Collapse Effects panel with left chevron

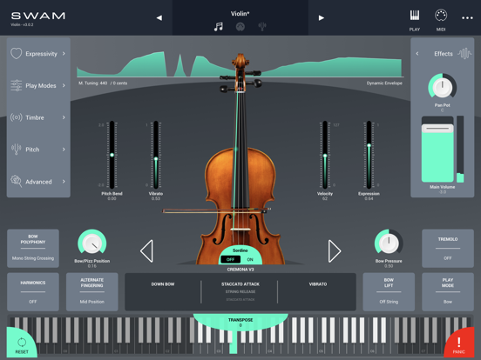[x=417, y=54]
